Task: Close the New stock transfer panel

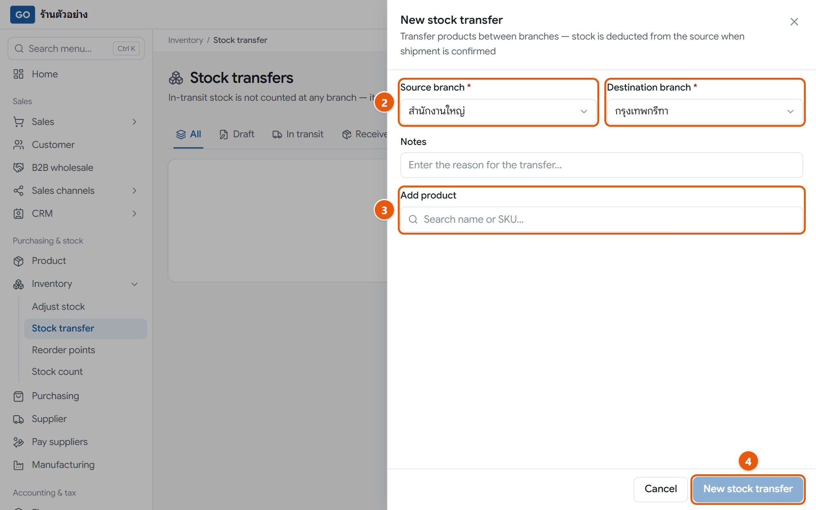Action: pos(794,22)
